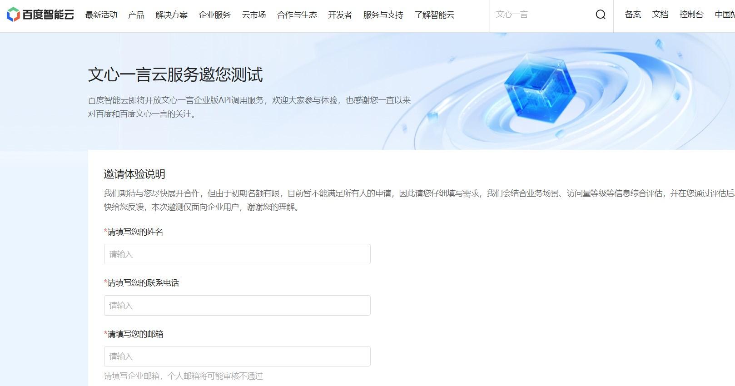Click the contact phone input field
Screen dimensions: 735x386
click(237, 306)
